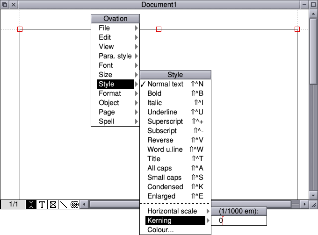Toggle Superscript style

[175, 121]
